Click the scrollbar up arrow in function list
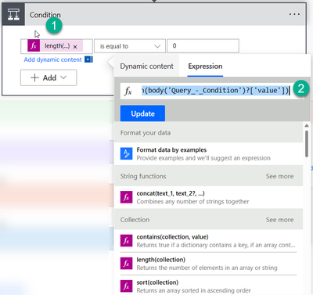 pyautogui.click(x=307, y=126)
